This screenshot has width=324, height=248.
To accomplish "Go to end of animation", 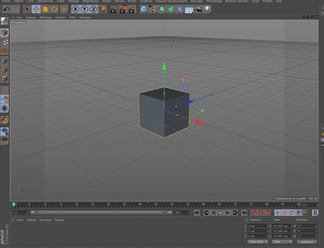I will (x=244, y=213).
